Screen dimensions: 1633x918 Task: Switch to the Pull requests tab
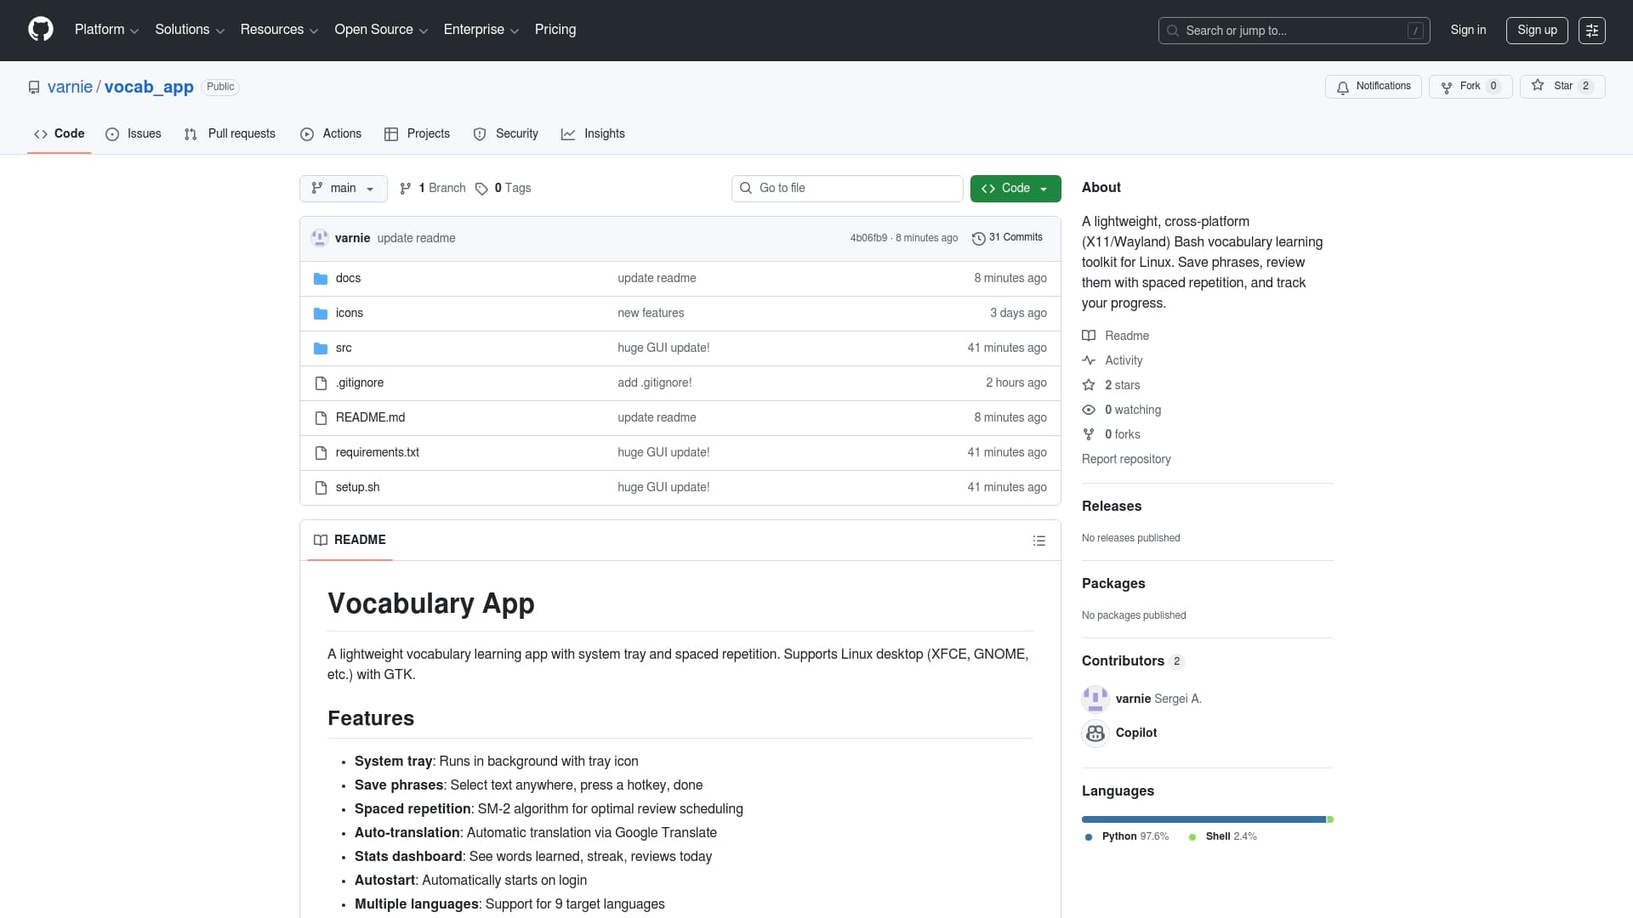point(229,134)
